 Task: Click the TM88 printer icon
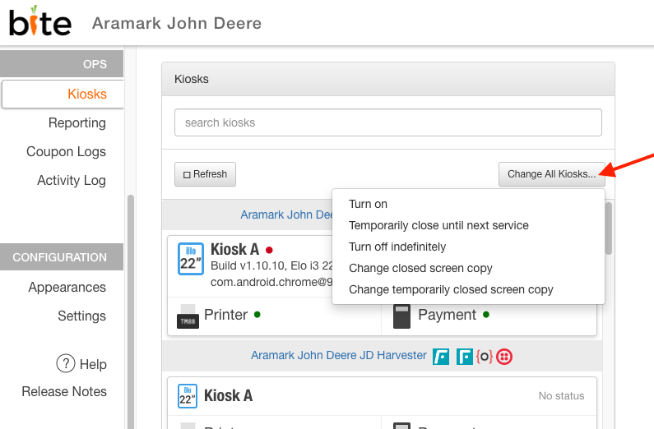[x=188, y=316]
